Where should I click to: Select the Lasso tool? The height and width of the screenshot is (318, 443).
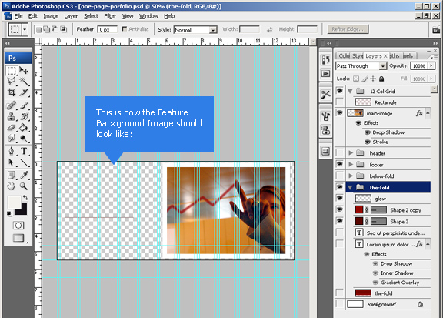click(12, 82)
